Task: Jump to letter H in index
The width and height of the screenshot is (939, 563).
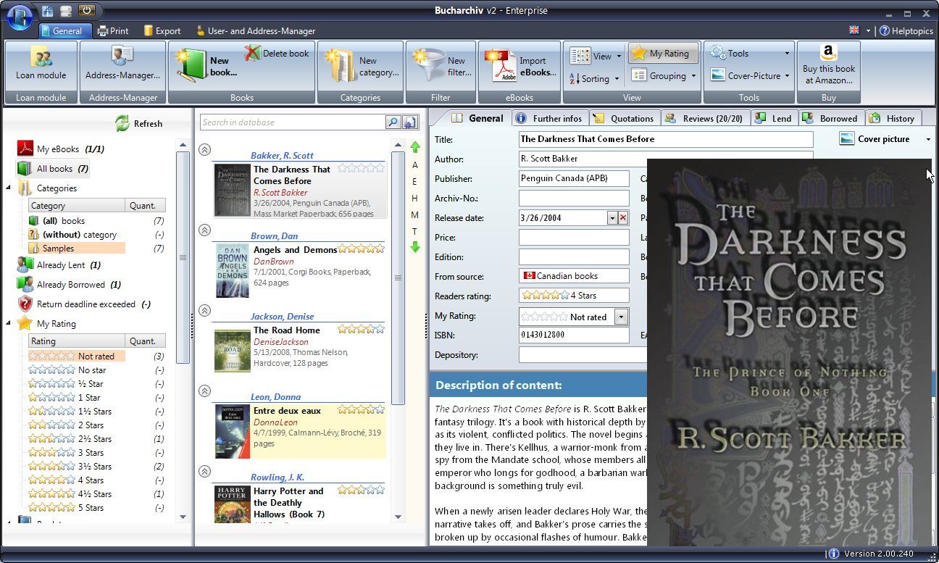Action: pyautogui.click(x=415, y=199)
